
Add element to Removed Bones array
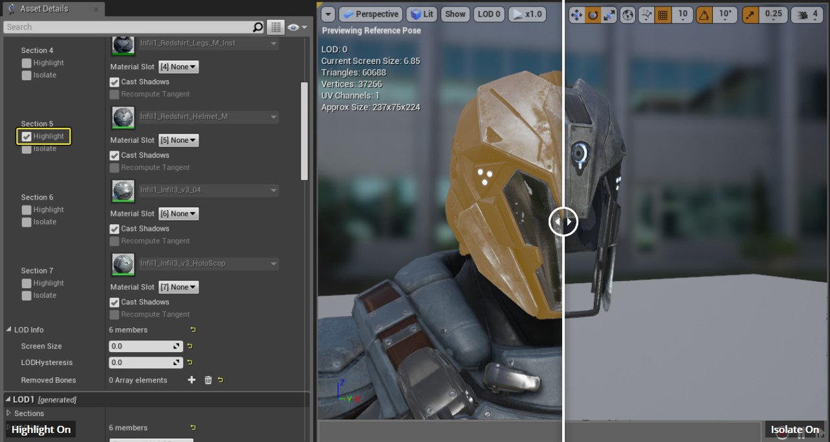click(191, 381)
